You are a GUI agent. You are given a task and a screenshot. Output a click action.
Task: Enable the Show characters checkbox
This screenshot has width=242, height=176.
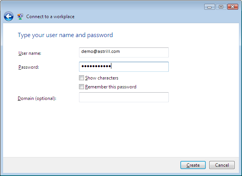pyautogui.click(x=81, y=78)
